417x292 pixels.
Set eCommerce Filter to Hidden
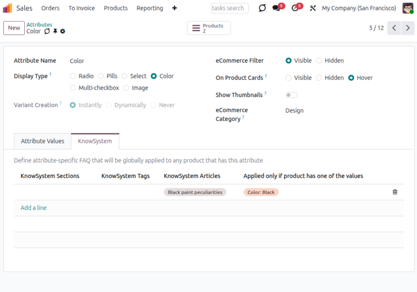point(319,61)
